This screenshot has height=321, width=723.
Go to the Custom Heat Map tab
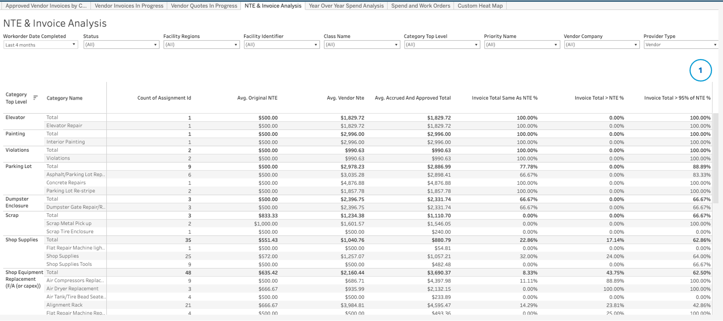pyautogui.click(x=480, y=6)
